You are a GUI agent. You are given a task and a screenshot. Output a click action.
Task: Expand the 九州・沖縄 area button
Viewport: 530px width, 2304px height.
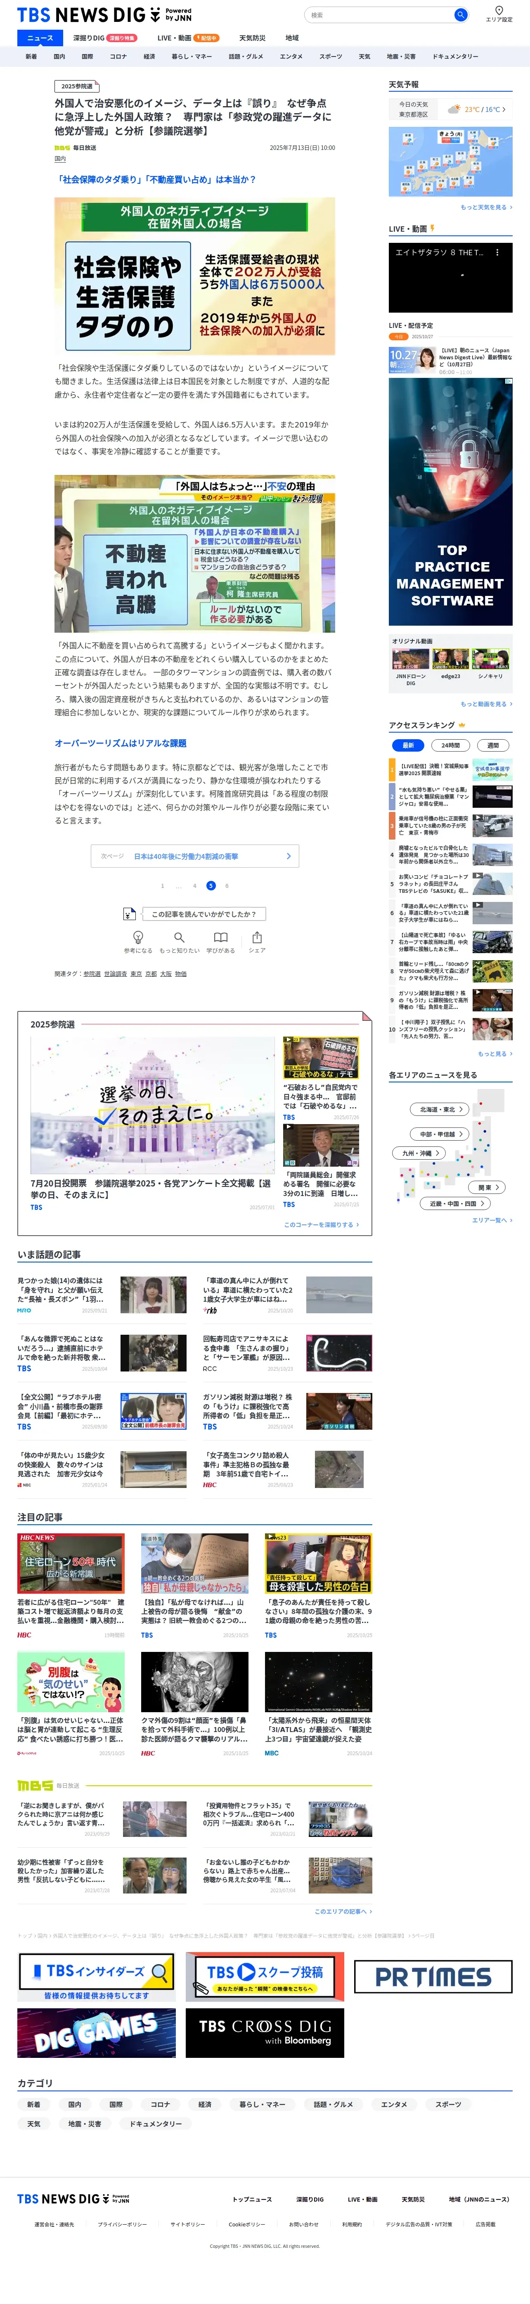(x=419, y=1154)
